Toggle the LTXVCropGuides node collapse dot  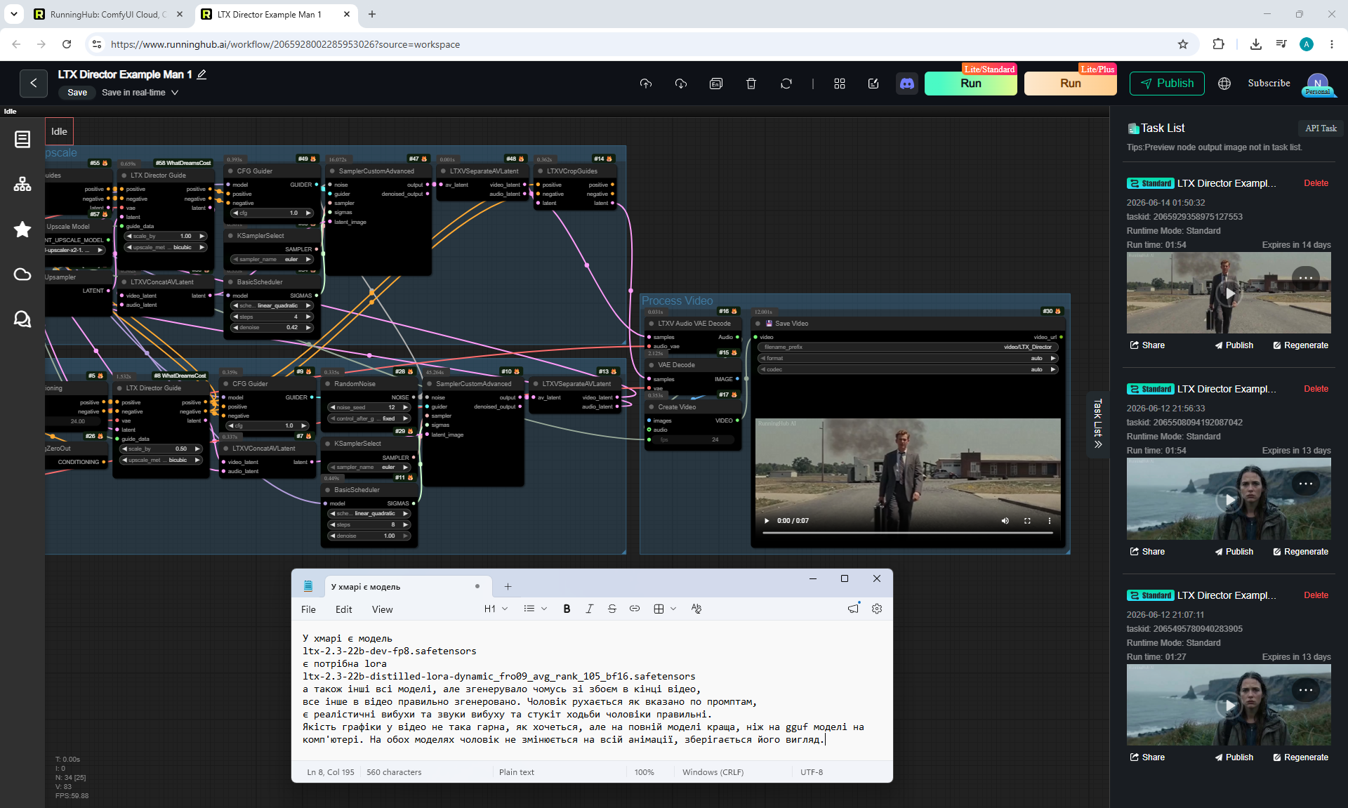[539, 171]
